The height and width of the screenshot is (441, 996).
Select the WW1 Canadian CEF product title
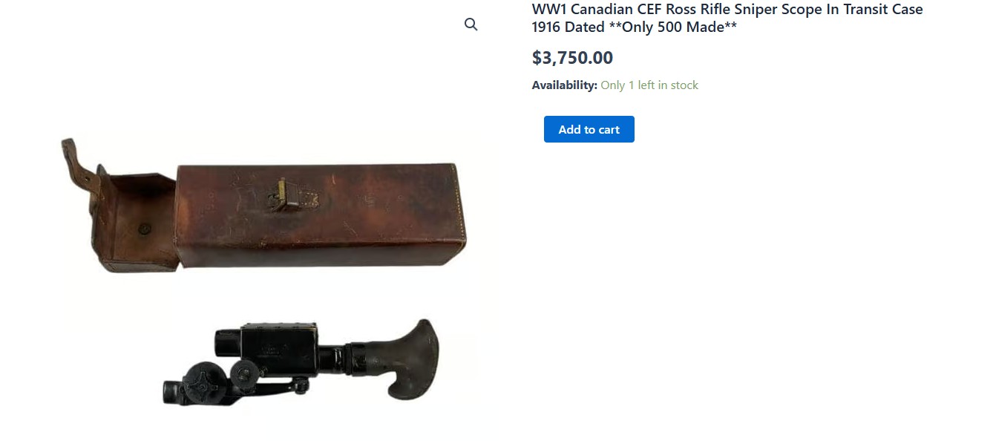pyautogui.click(x=727, y=19)
